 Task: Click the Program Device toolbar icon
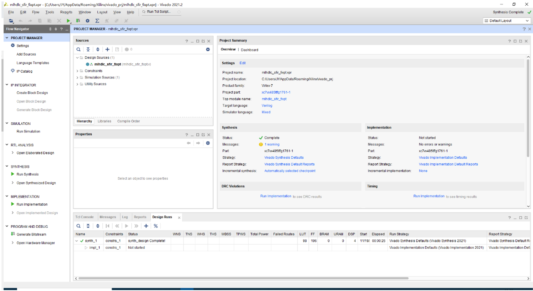point(78,21)
